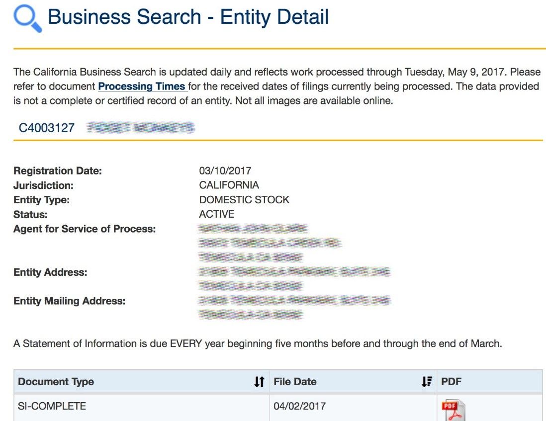Image resolution: width=546 pixels, height=421 pixels.
Task: Click the magnifying glass search icon
Action: pos(27,18)
